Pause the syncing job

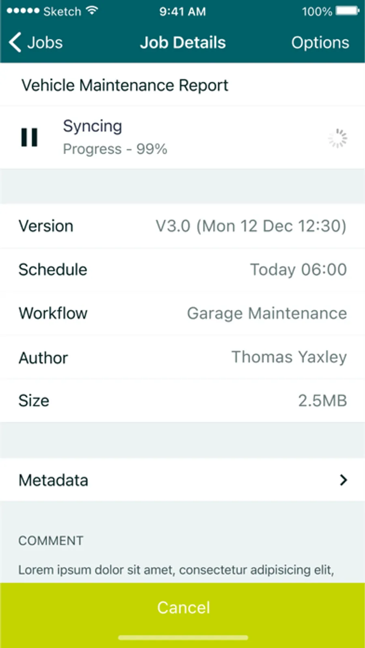coord(29,137)
